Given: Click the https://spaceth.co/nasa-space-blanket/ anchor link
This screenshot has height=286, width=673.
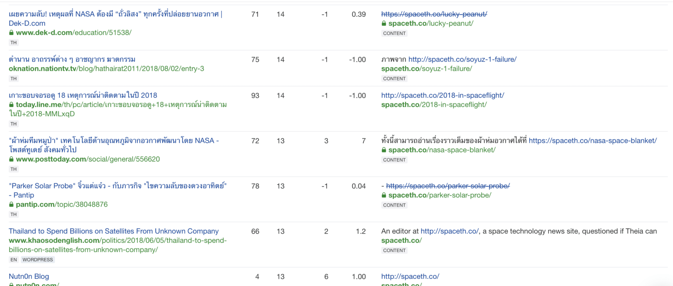Looking at the screenshot, I should pos(592,141).
